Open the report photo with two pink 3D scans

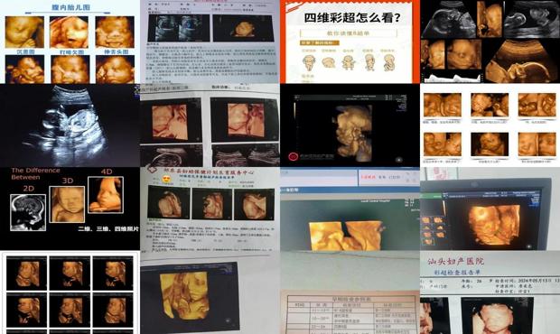click(x=210, y=125)
